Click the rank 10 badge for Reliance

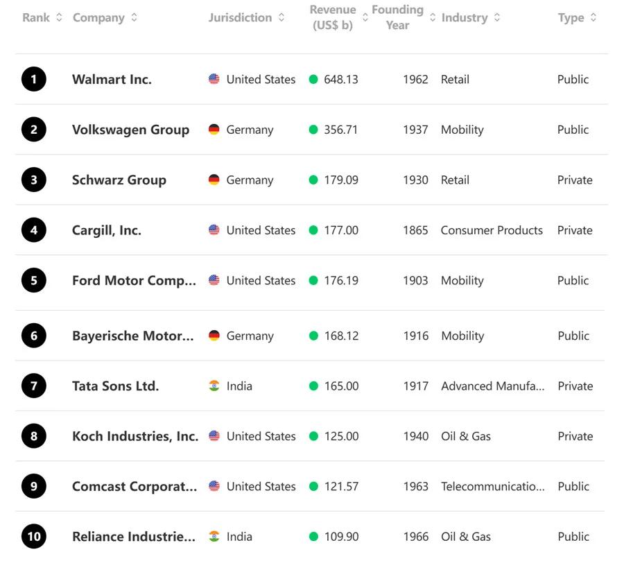33,537
